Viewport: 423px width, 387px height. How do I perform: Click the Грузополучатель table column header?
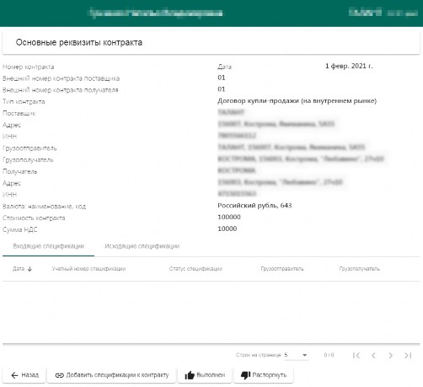(x=360, y=269)
